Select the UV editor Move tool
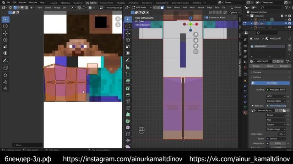 [x=5, y=33]
